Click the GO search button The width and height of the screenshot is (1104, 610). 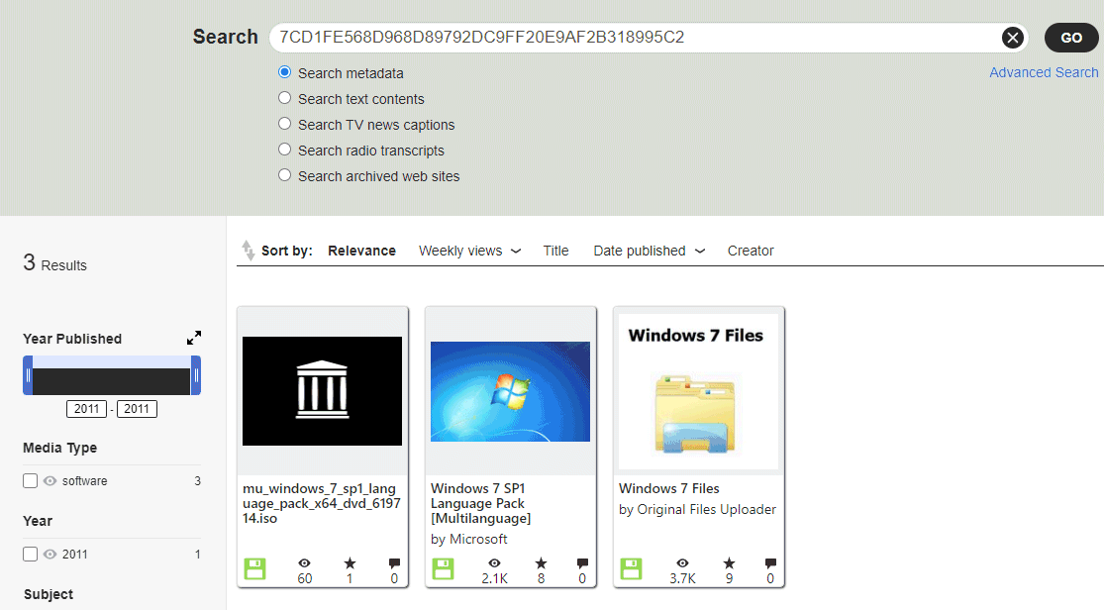1071,38
